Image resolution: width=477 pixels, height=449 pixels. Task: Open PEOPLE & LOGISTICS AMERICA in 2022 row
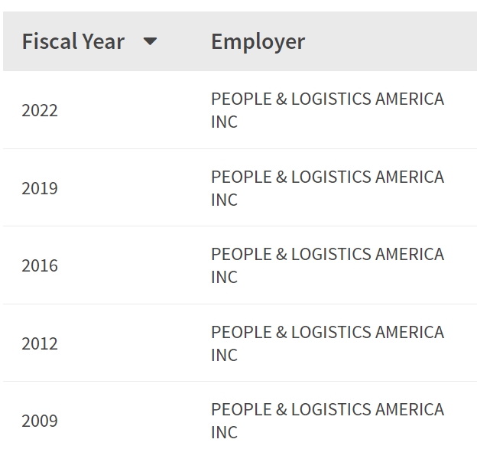coord(328,99)
